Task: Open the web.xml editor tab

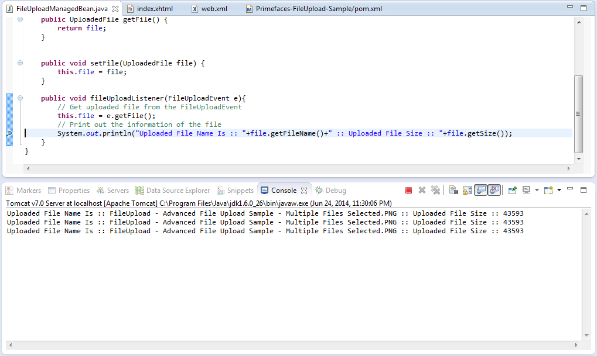Action: click(213, 9)
